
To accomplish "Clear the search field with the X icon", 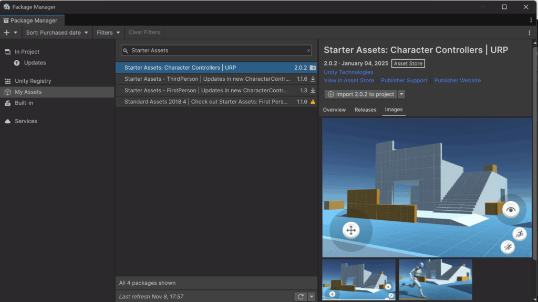I will (308, 51).
